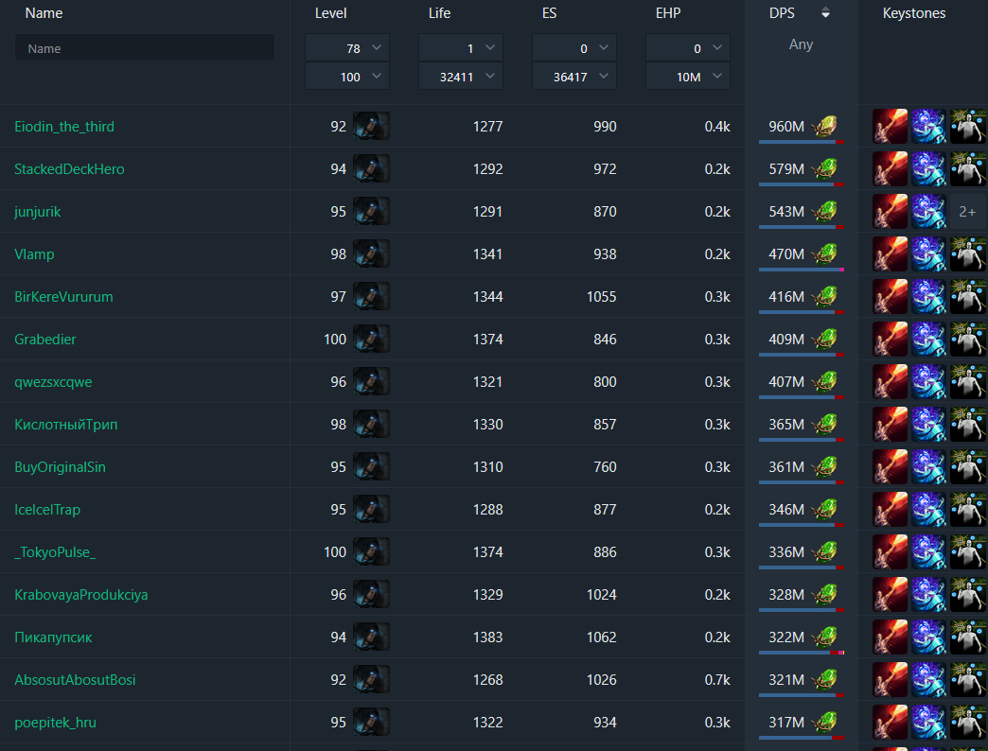Open character qwezsxcqwe

click(x=53, y=382)
